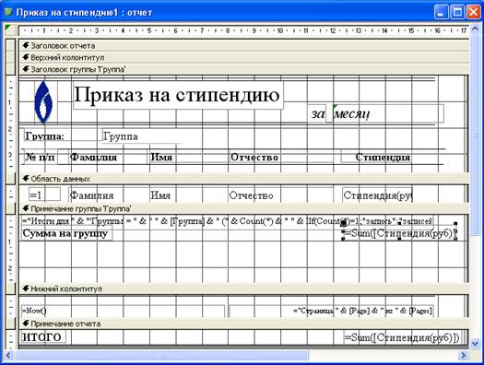Select the 'Область данных' section bar
484x365 pixels.
tap(244, 179)
